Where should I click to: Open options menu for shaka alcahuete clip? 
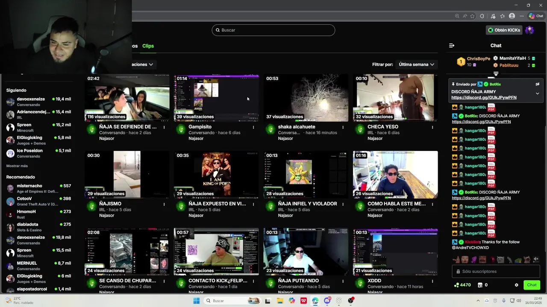pos(343,127)
